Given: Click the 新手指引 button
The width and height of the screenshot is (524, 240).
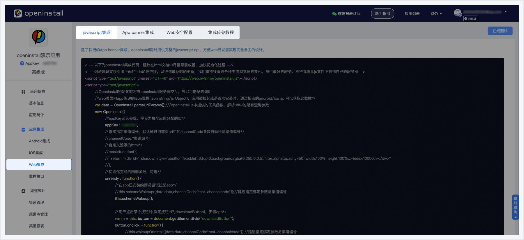Looking at the screenshot, I should (383, 14).
